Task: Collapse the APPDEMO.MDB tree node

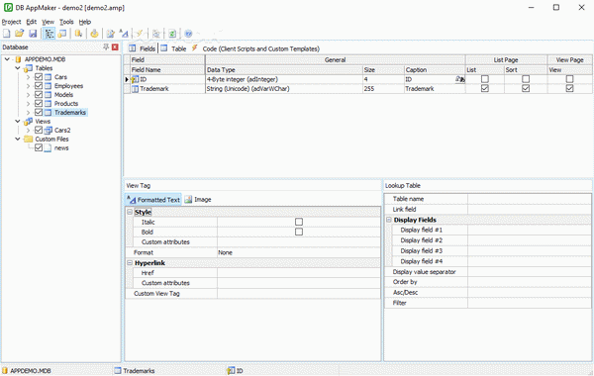Action: pyautogui.click(x=7, y=59)
